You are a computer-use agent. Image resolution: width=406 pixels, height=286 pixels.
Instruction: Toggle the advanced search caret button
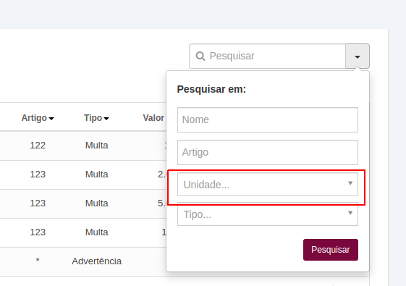358,56
